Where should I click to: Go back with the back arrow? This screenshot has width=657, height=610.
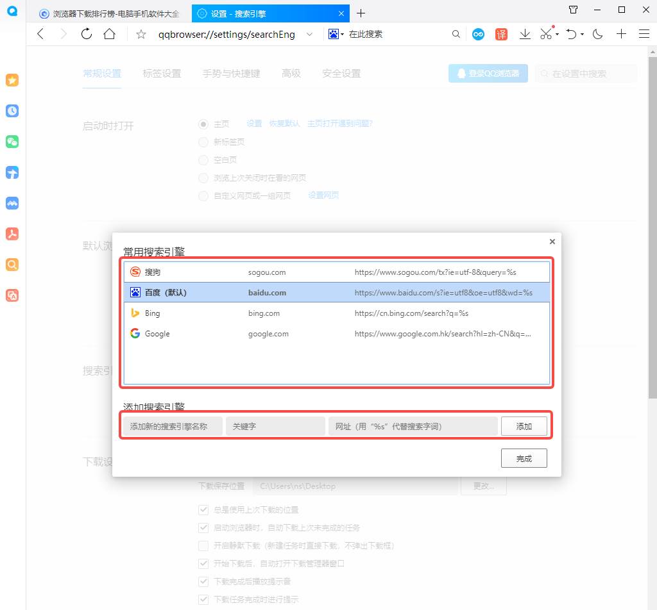click(40, 34)
